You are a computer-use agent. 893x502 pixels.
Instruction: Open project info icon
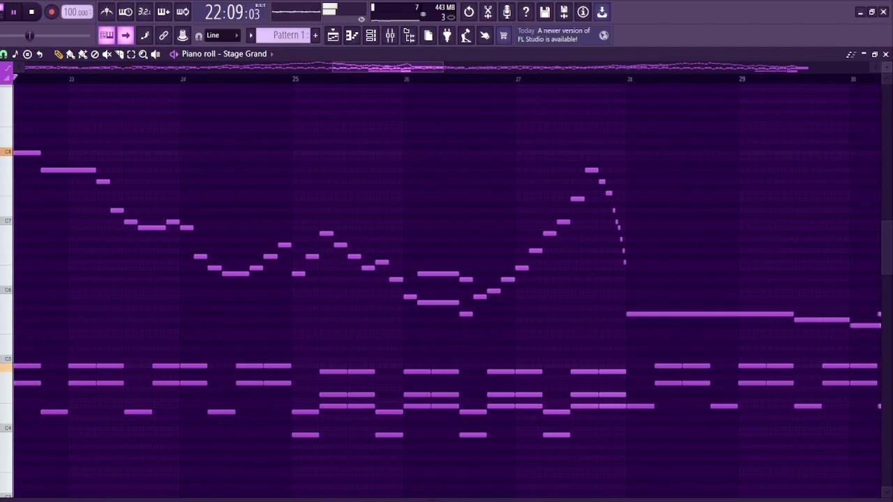583,12
